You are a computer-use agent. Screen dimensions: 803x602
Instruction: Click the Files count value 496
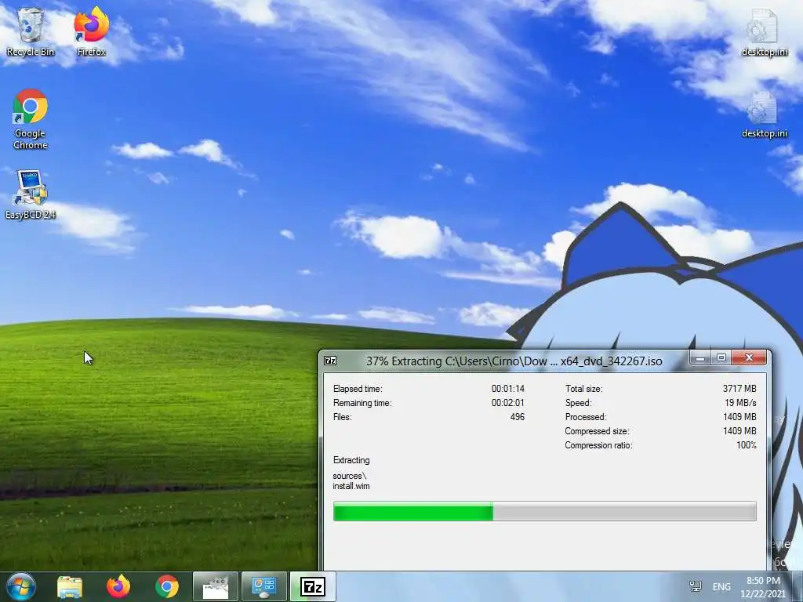tap(518, 417)
